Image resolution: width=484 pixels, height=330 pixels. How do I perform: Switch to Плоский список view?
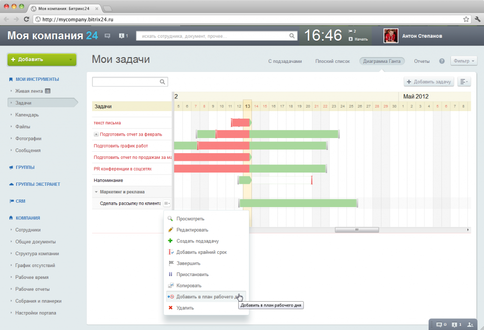click(332, 61)
